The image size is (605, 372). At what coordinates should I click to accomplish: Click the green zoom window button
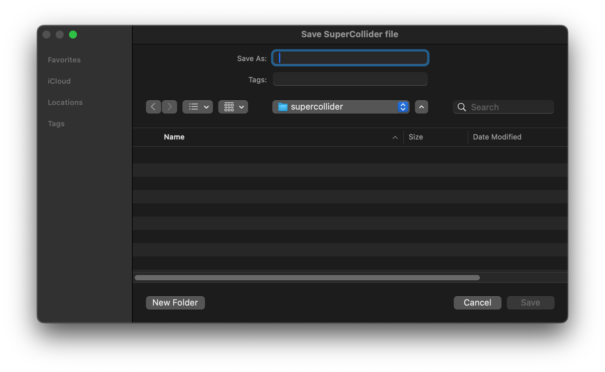tap(73, 35)
